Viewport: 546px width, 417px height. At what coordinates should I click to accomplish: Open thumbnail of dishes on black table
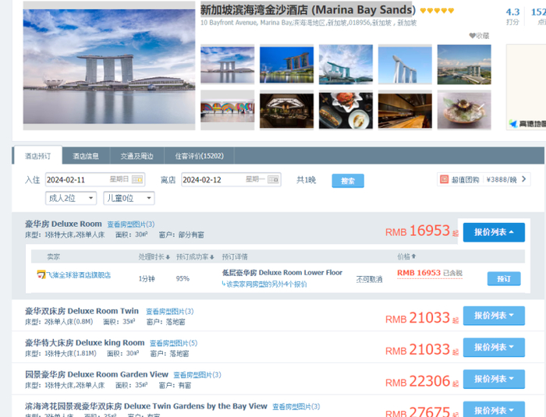[346, 111]
